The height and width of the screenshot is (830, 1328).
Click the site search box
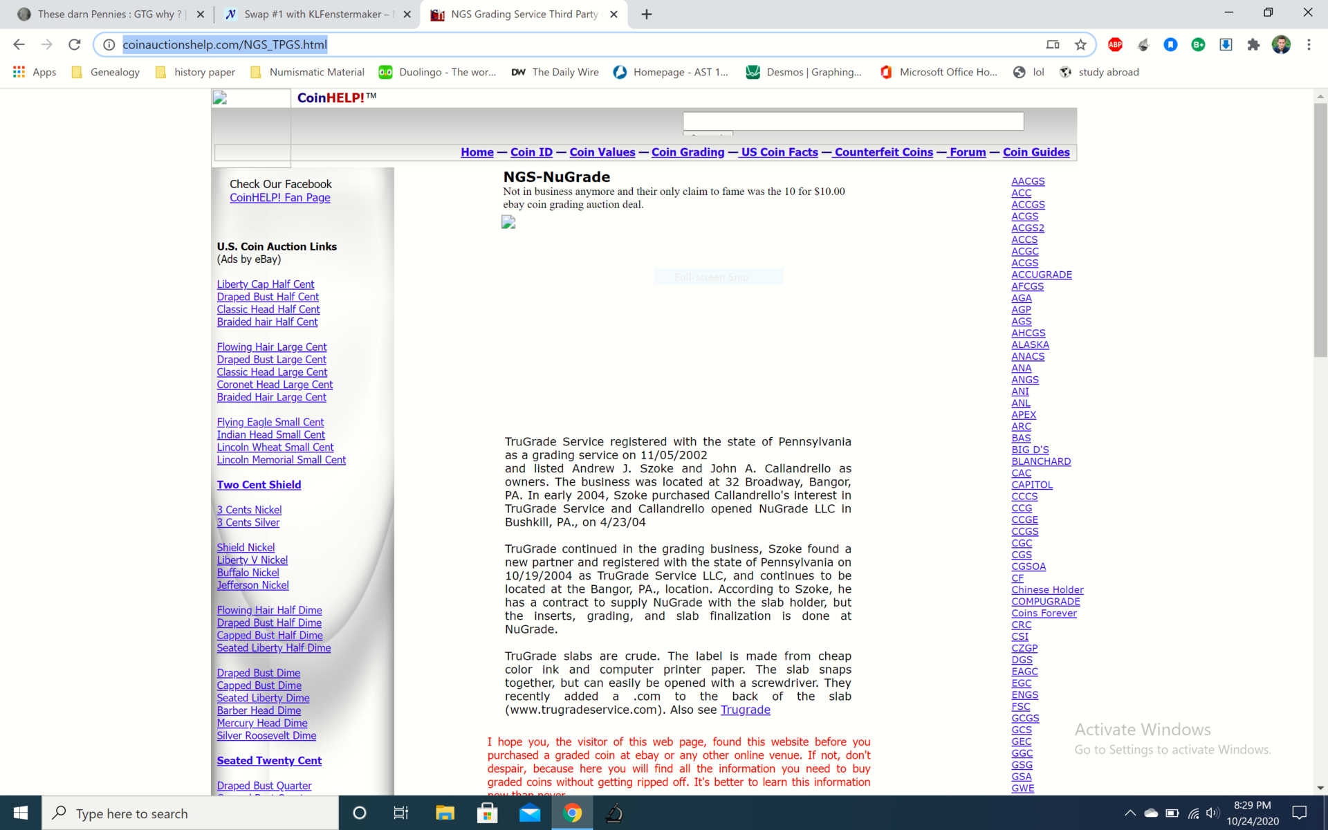pos(853,121)
